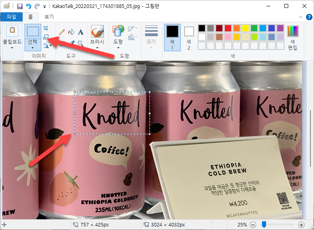Pick the purple palette swatch
This screenshot has width=314, height=230.
click(280, 28)
